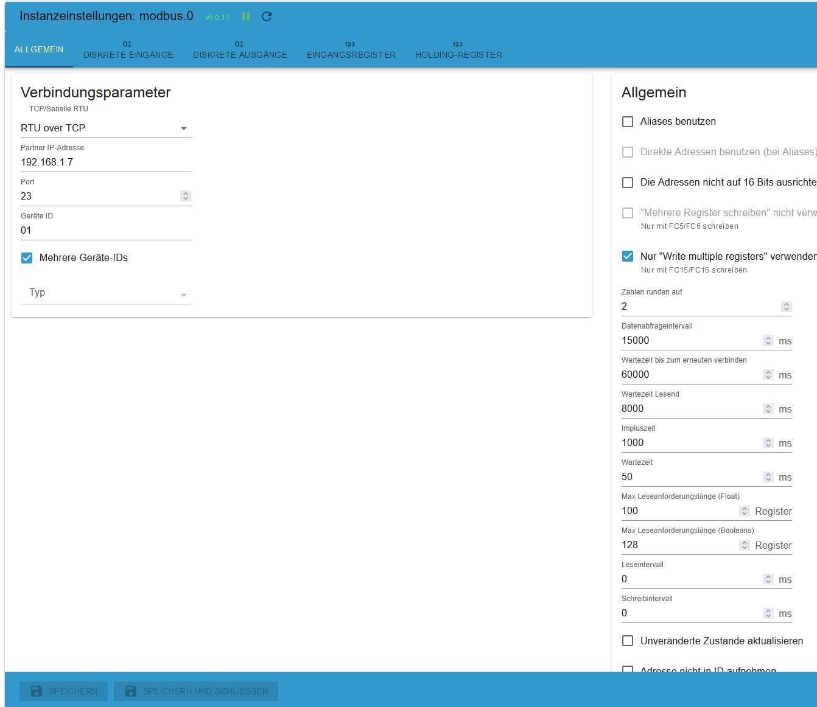Enable Aliases benutzen checkbox
The width and height of the screenshot is (817, 707).
click(x=628, y=122)
